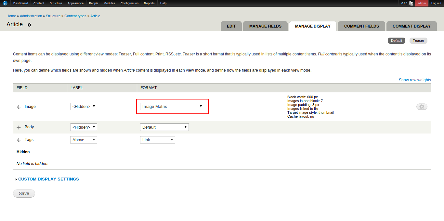
Task: Click the Save button
Action: pos(24,193)
